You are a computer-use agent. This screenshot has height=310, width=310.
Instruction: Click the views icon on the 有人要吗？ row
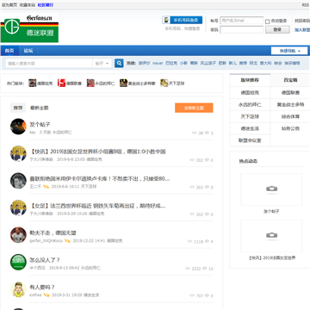(192, 295)
